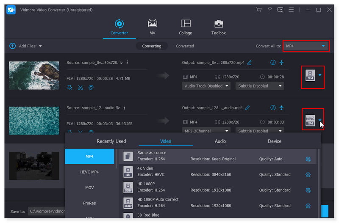Show info for first output file
Screen dimensions: 339x223
[x=273, y=63]
